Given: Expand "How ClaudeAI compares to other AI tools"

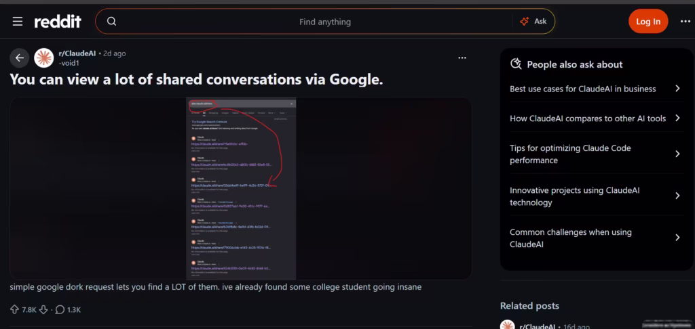Looking at the screenshot, I should coord(596,118).
